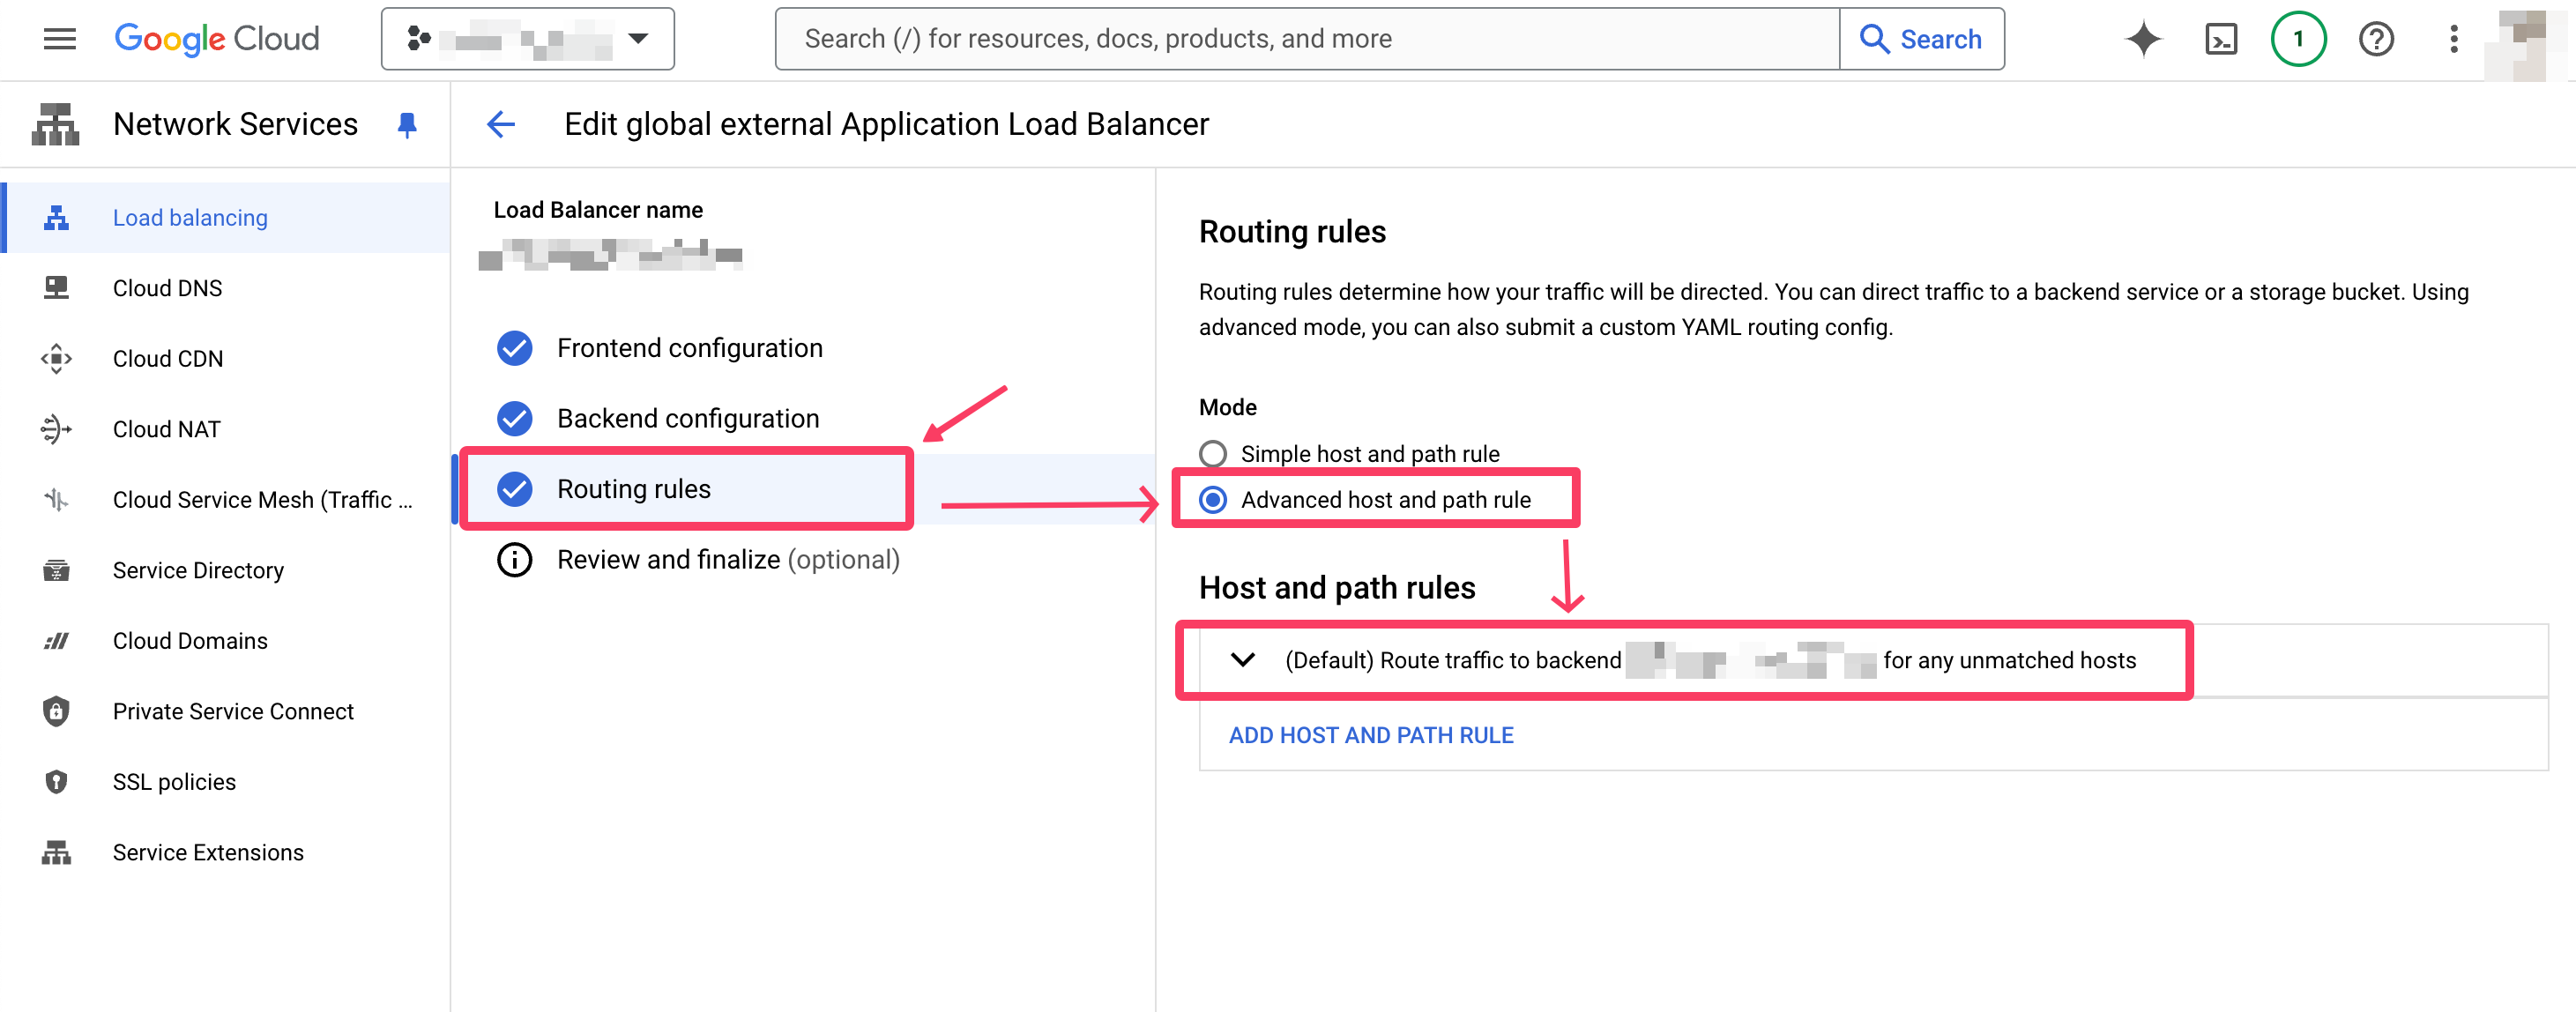Click the Network Services product icon
The width and height of the screenshot is (2576, 1012).
(56, 124)
